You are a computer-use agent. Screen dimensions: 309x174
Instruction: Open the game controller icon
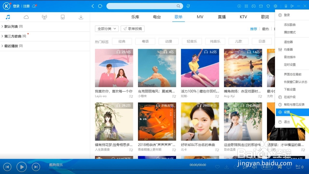(x=254, y=6)
